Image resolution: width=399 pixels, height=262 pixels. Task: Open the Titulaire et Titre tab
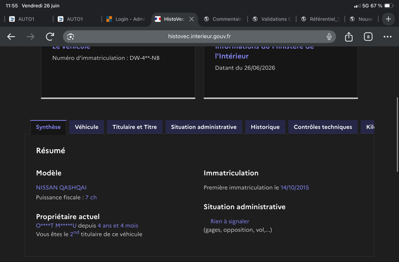135,127
